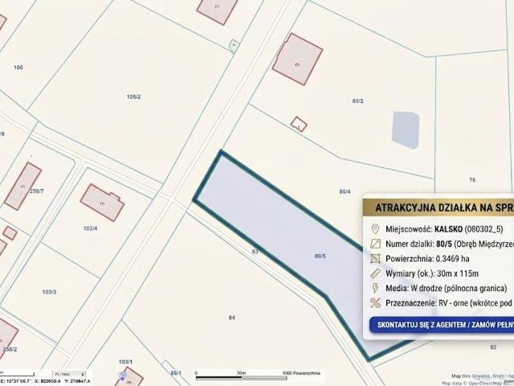Click the parcel number icon beside Numer działki
Screen dimensions: 514x386
(375, 244)
